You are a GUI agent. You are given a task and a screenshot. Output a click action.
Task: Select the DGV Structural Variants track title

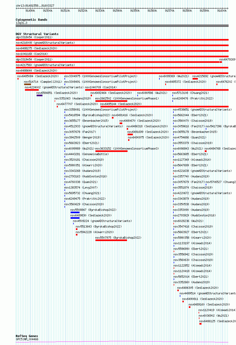tap(37, 34)
